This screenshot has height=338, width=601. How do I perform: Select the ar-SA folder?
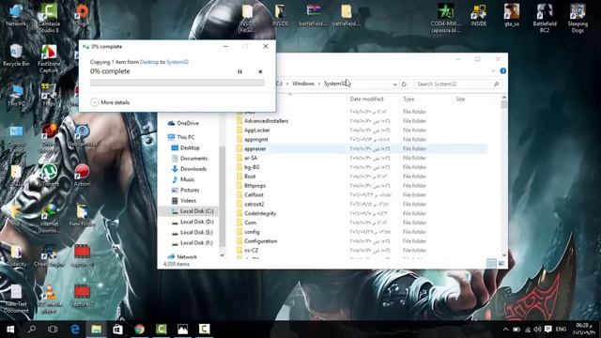point(251,158)
